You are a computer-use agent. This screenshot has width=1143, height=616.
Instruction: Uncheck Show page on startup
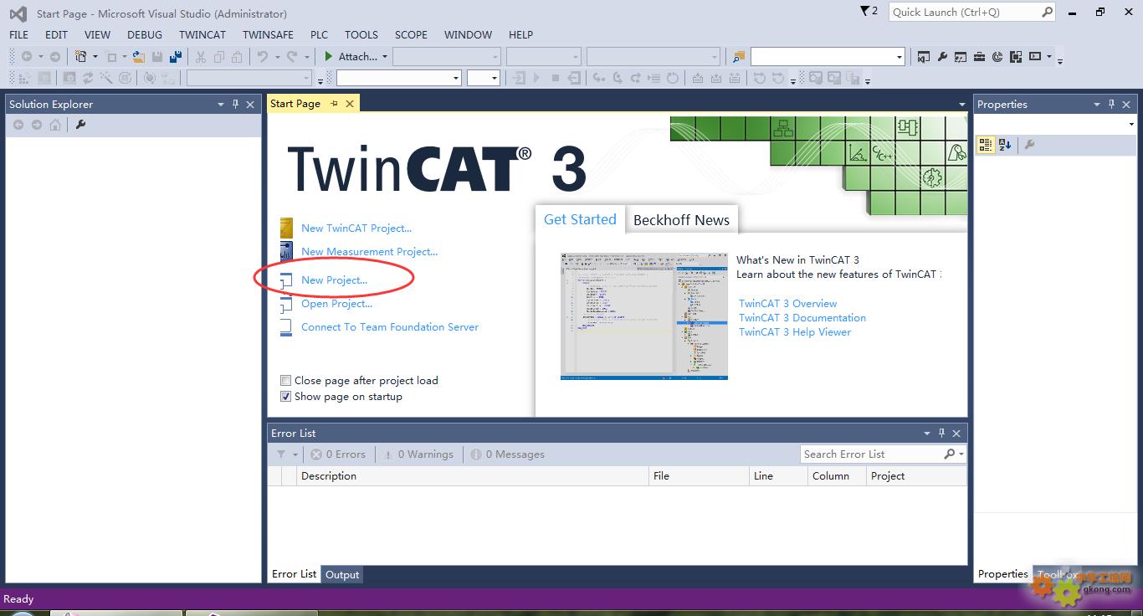(x=285, y=397)
